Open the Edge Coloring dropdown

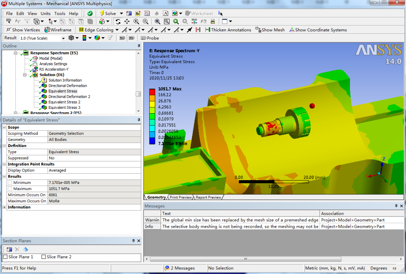click(117, 30)
